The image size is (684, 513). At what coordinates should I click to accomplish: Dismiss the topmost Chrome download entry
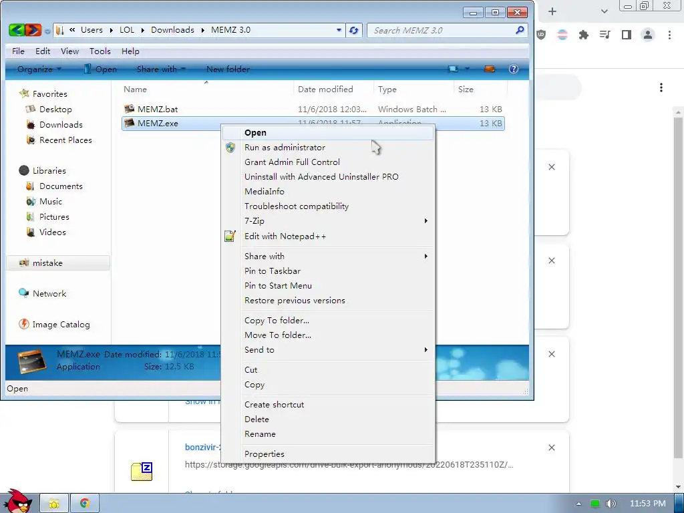[x=551, y=167]
